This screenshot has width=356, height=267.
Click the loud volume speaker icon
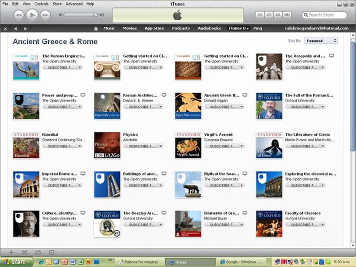click(x=102, y=15)
